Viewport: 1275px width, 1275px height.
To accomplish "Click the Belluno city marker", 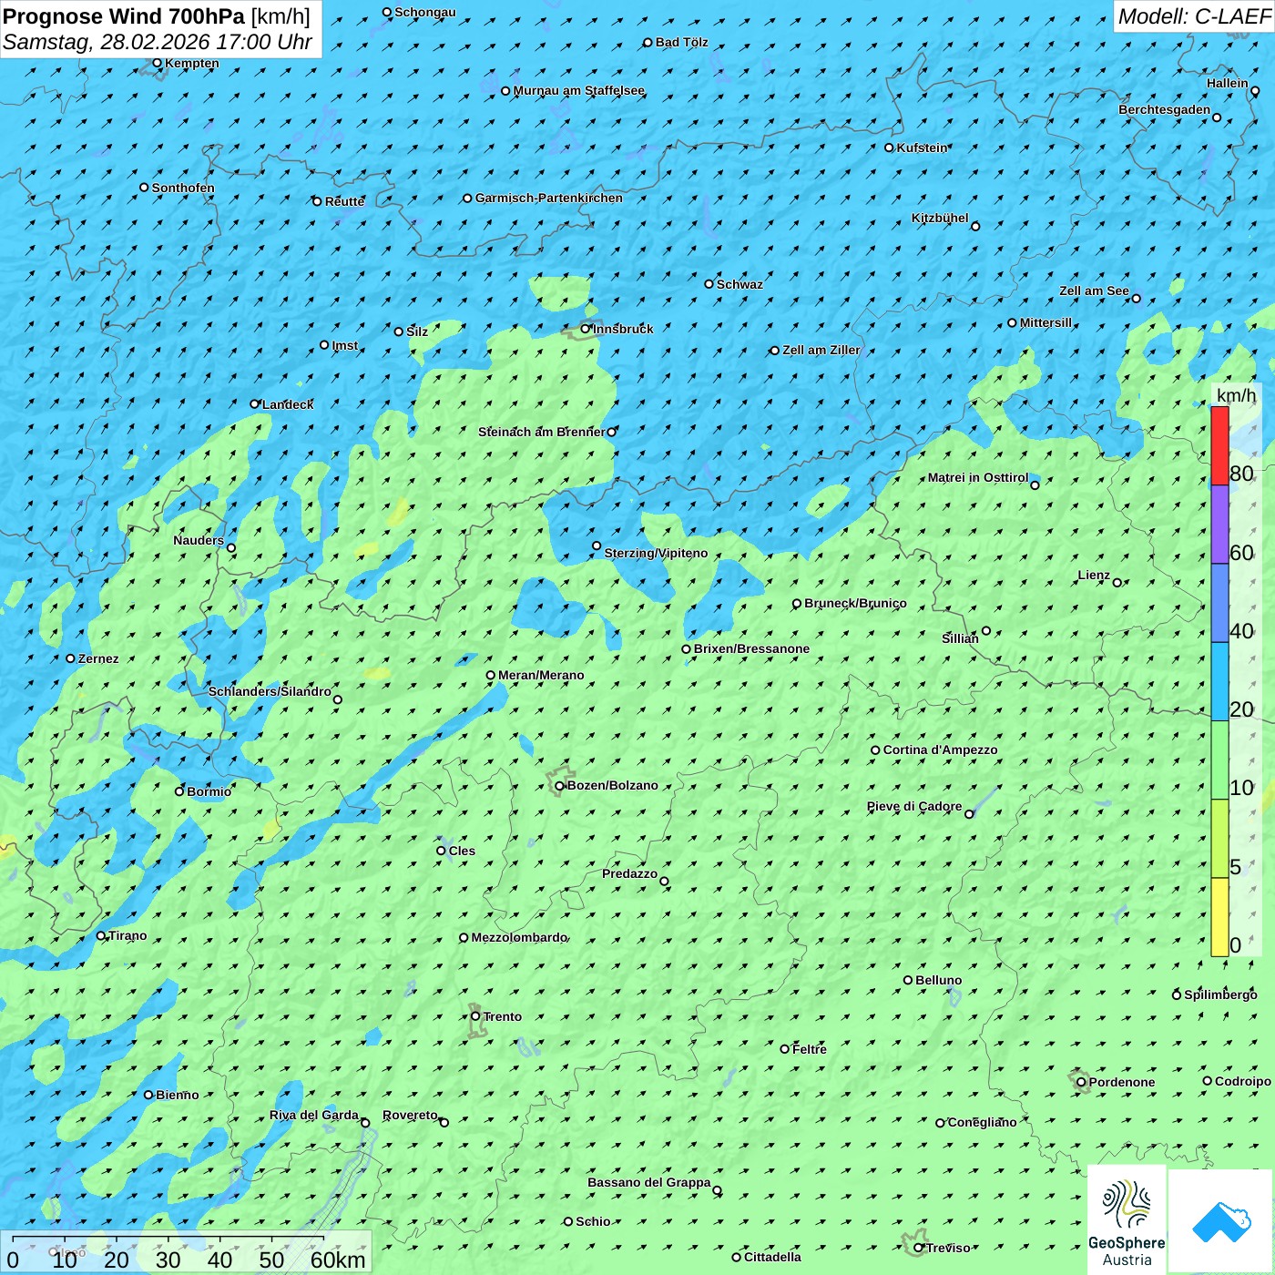I will click(x=907, y=980).
